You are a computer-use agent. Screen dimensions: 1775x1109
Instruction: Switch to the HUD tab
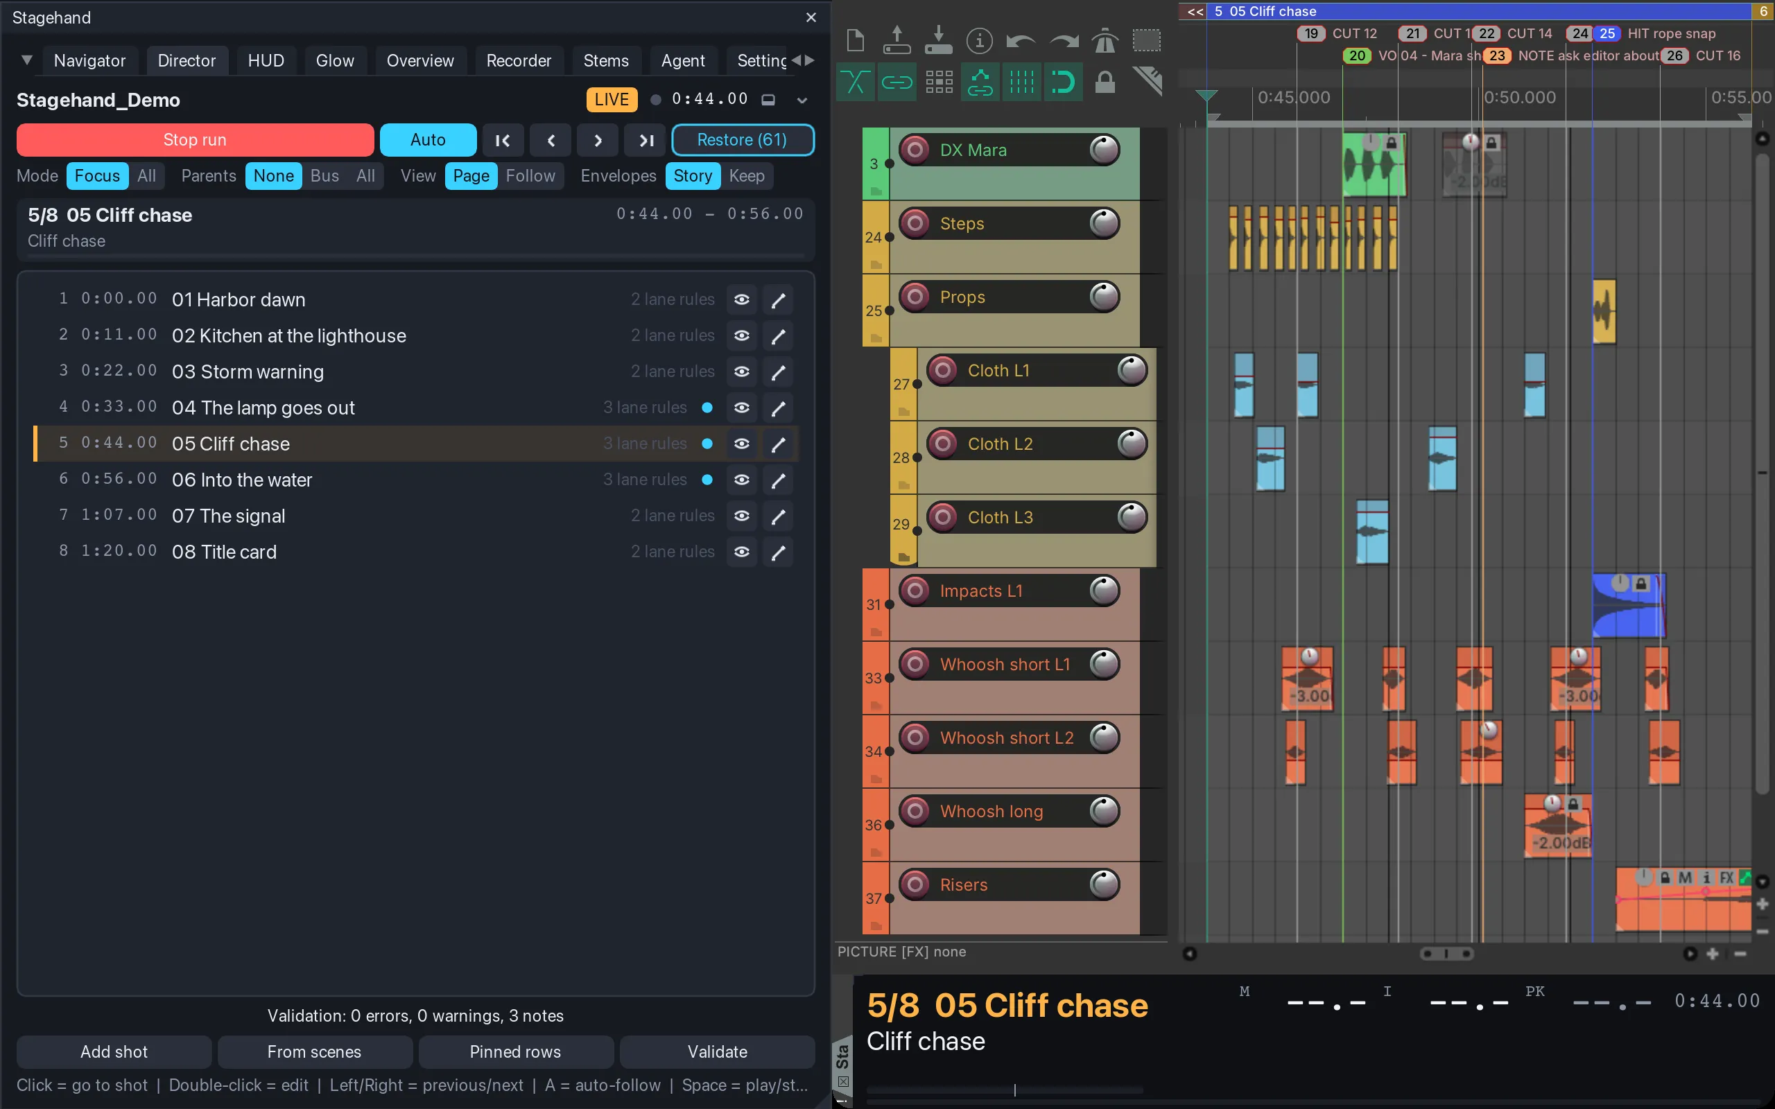[x=266, y=61]
